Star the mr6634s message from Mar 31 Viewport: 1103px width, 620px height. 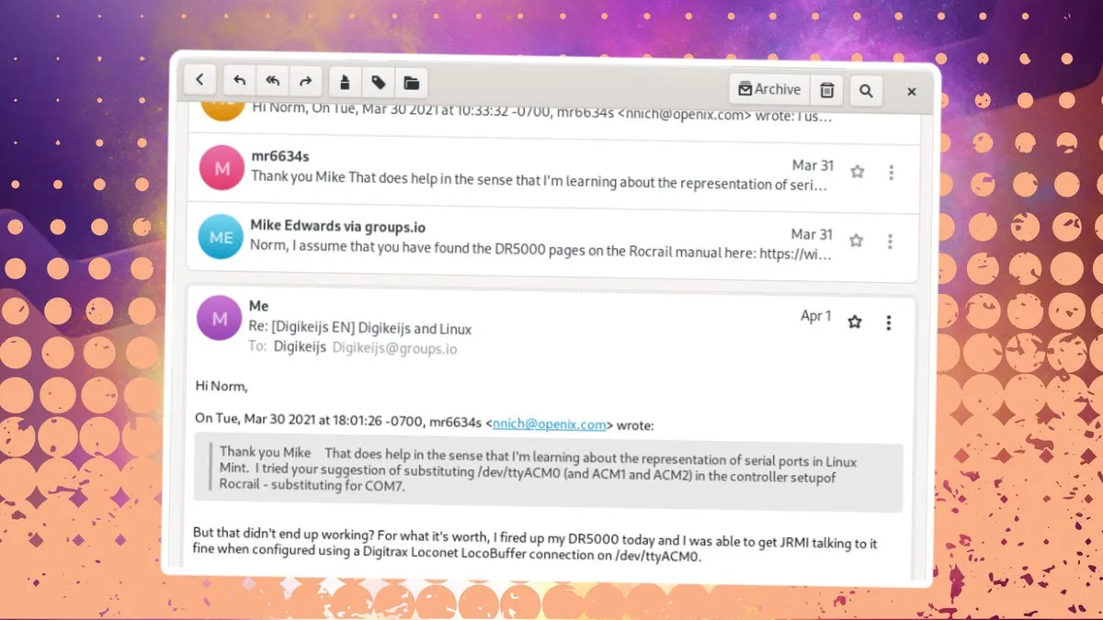856,172
